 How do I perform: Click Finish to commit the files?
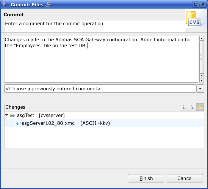146,178
